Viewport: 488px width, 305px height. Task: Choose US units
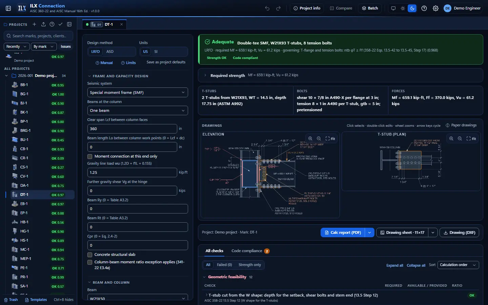[x=145, y=52]
